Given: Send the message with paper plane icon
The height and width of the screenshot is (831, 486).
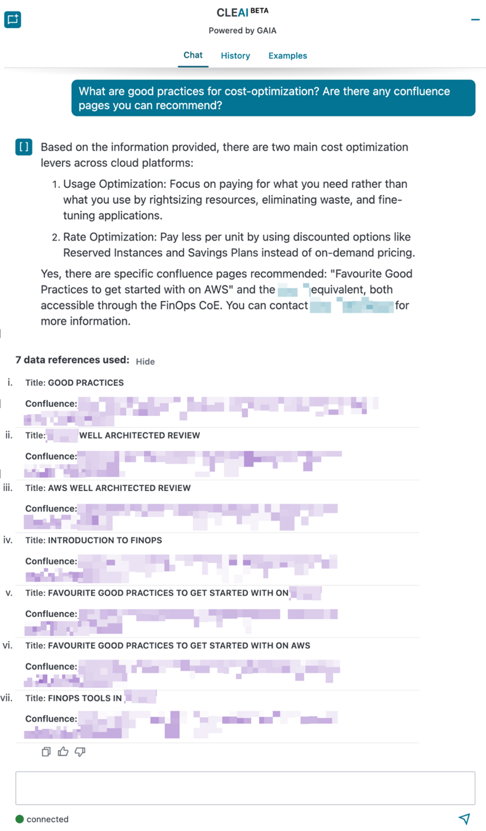Looking at the screenshot, I should (464, 819).
